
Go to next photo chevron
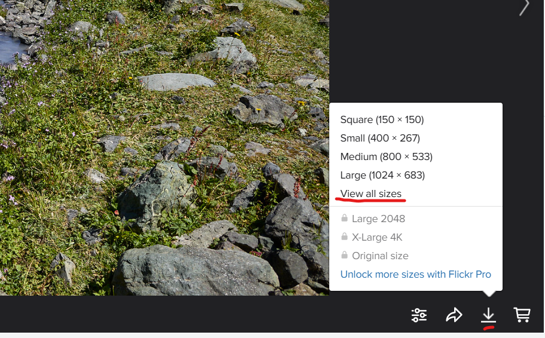click(x=524, y=7)
